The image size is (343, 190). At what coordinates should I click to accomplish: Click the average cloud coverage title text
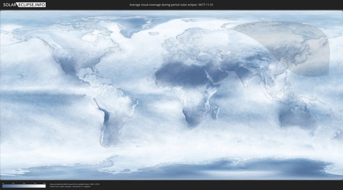coord(171,5)
